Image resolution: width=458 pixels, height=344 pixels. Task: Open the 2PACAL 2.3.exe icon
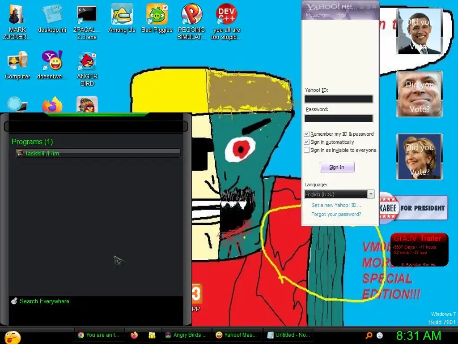point(87,22)
